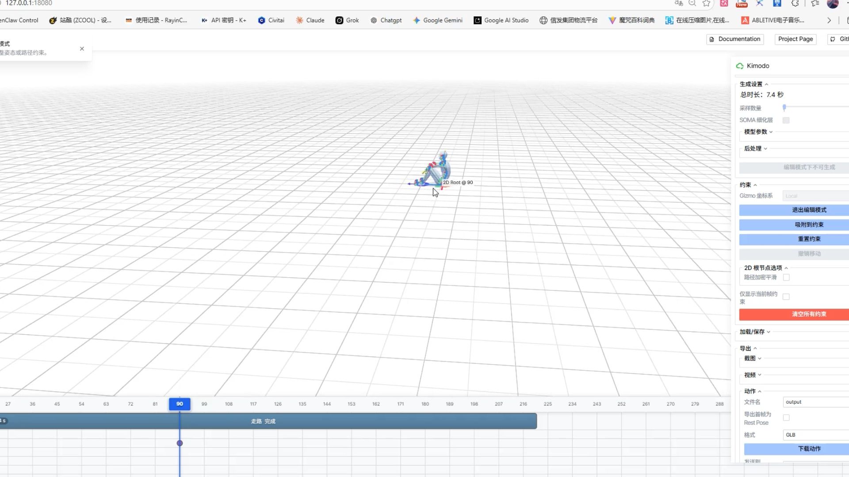Open the Claude bookmark
This screenshot has height=477, width=849.
(x=310, y=20)
